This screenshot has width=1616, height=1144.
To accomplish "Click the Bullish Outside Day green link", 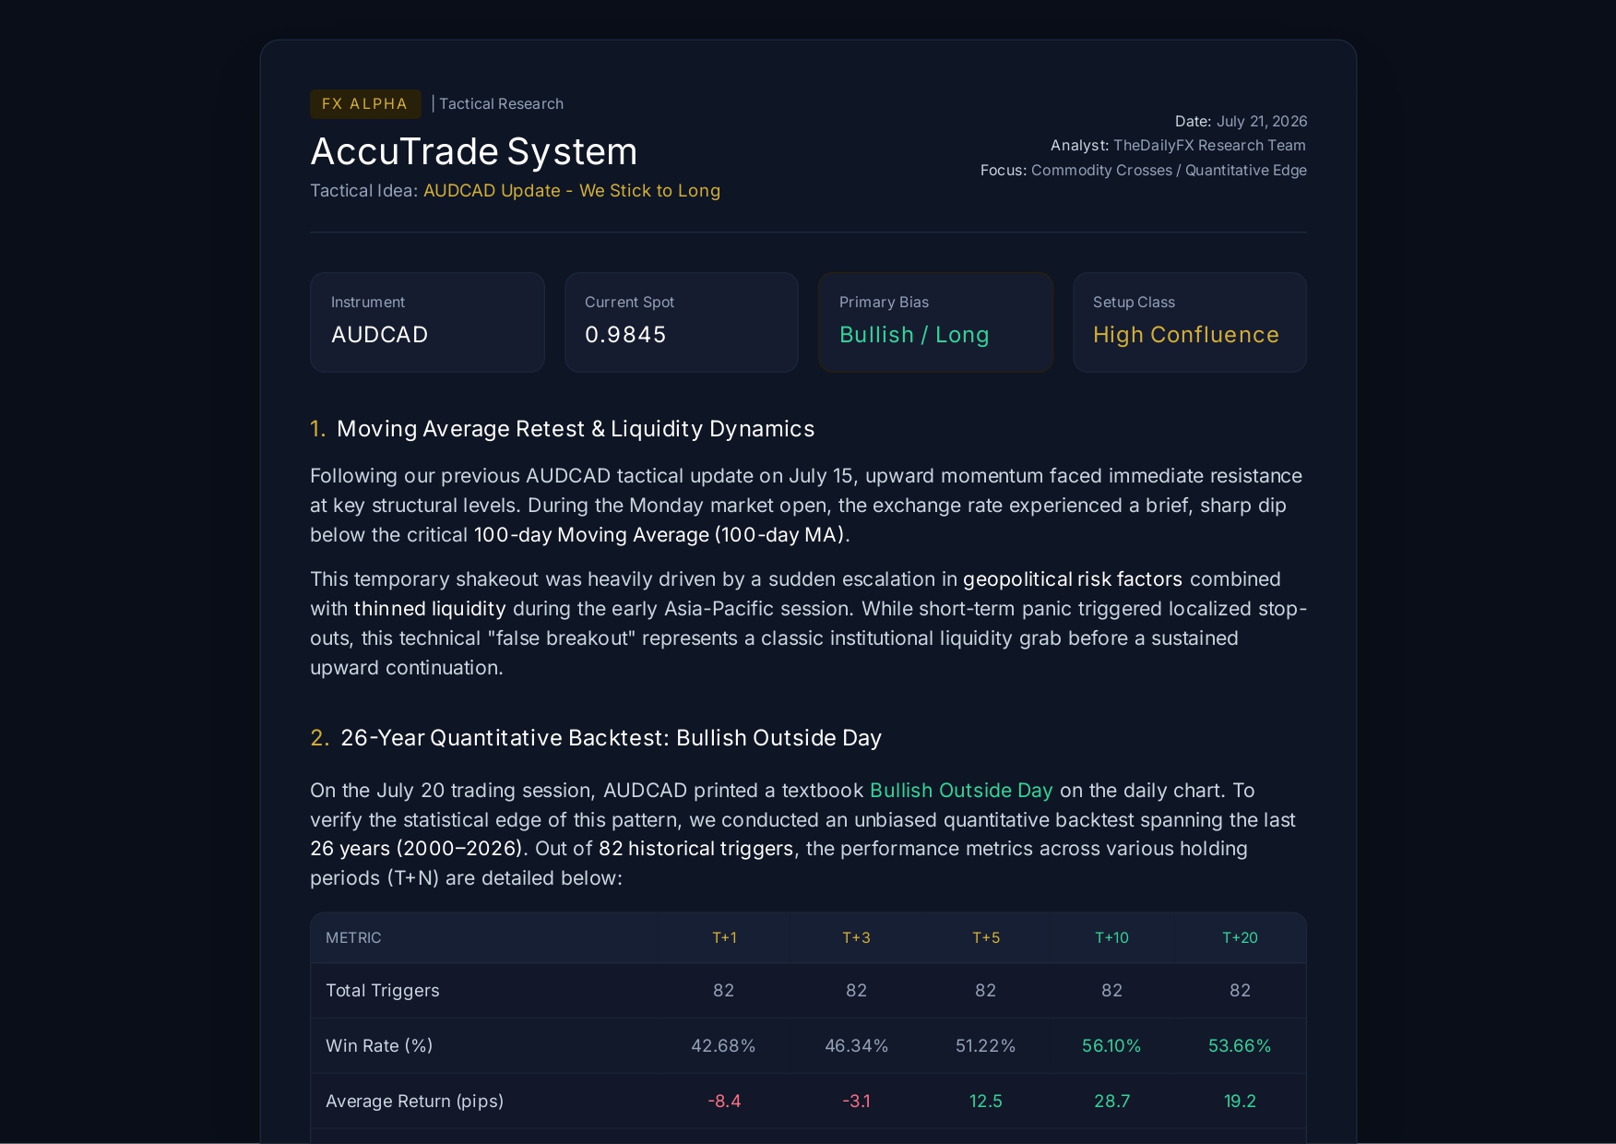I will [x=961, y=791].
